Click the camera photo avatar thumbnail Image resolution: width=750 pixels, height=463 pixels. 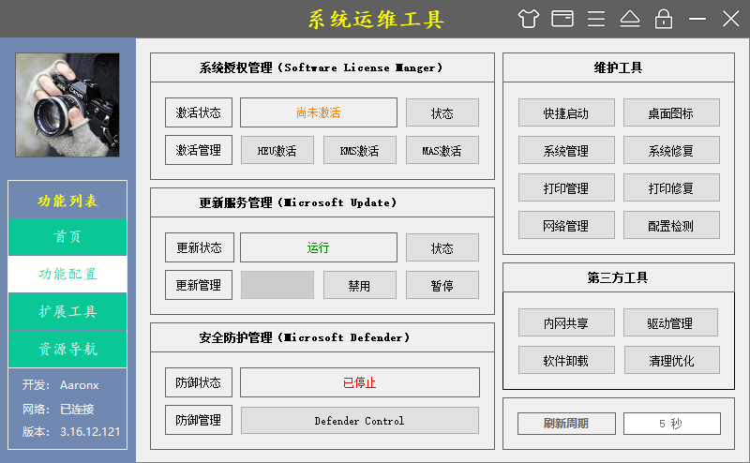coord(67,104)
